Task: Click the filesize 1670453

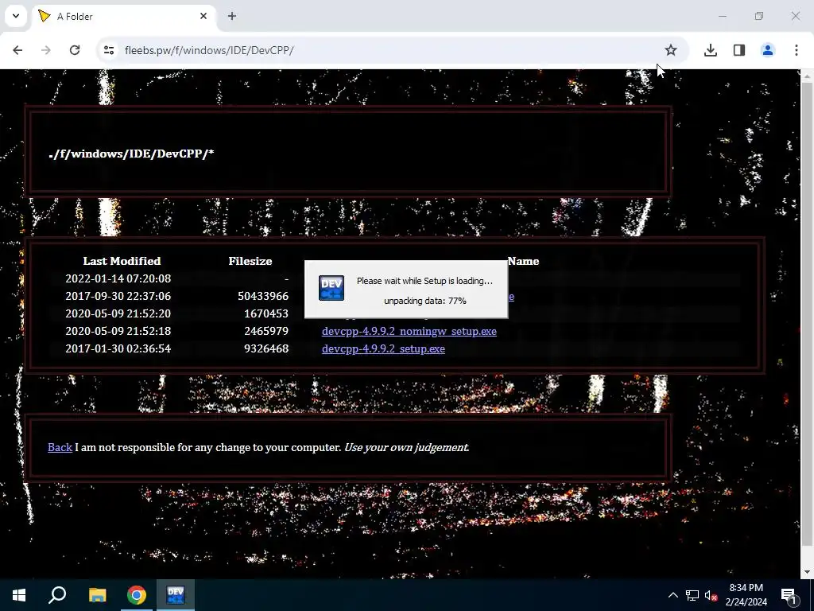Action: click(x=266, y=313)
